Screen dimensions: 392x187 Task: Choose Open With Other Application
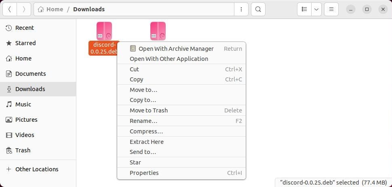pos(181,59)
